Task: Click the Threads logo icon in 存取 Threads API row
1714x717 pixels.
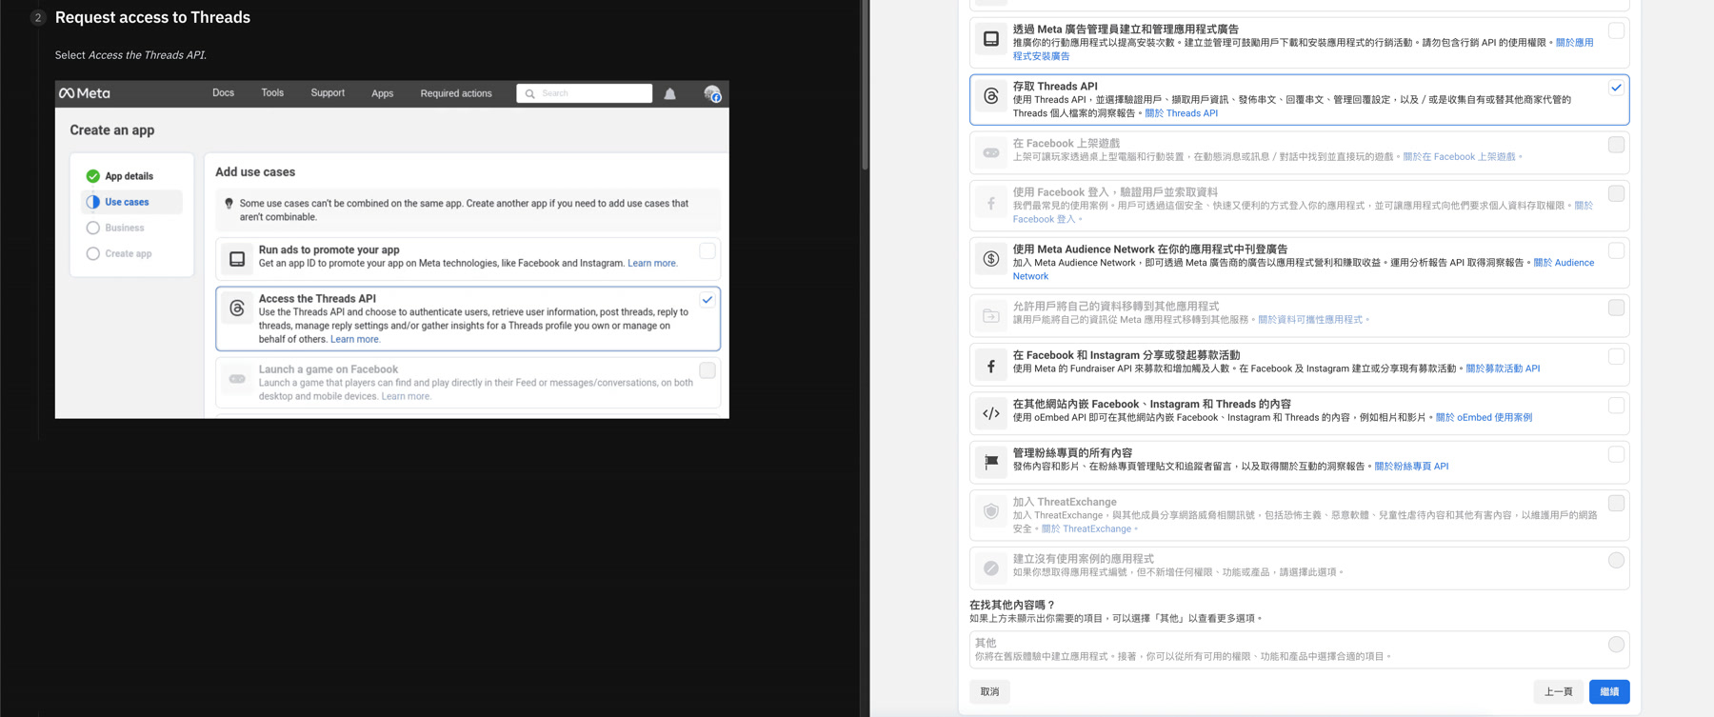Action: click(991, 96)
